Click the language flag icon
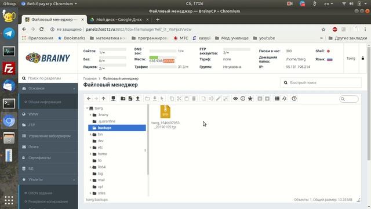The width and height of the screenshot is (371, 209). (330, 59)
